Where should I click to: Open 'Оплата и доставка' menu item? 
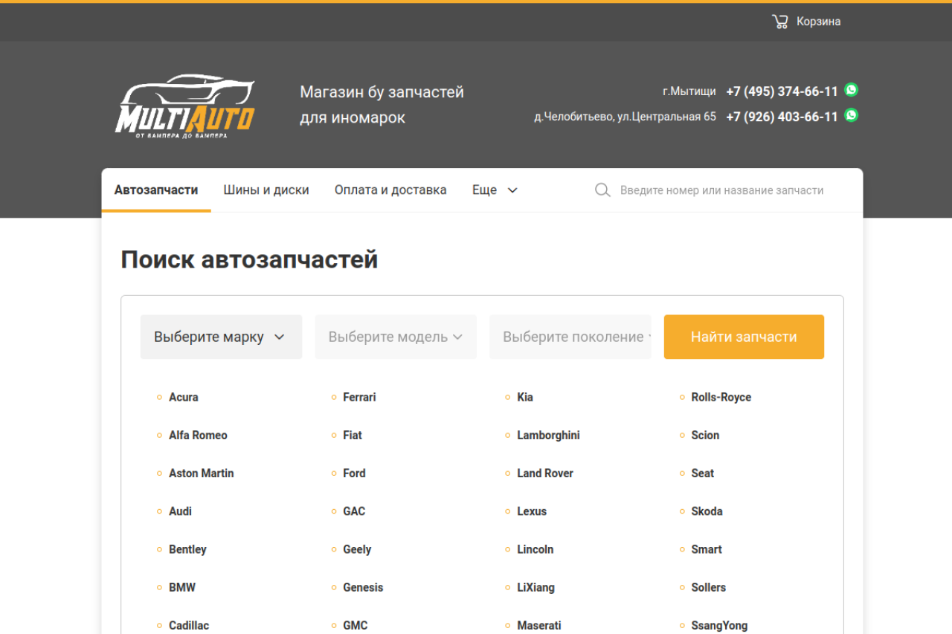click(390, 190)
